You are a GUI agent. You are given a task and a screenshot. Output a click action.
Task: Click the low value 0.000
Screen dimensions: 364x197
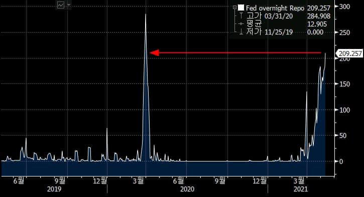click(x=315, y=32)
